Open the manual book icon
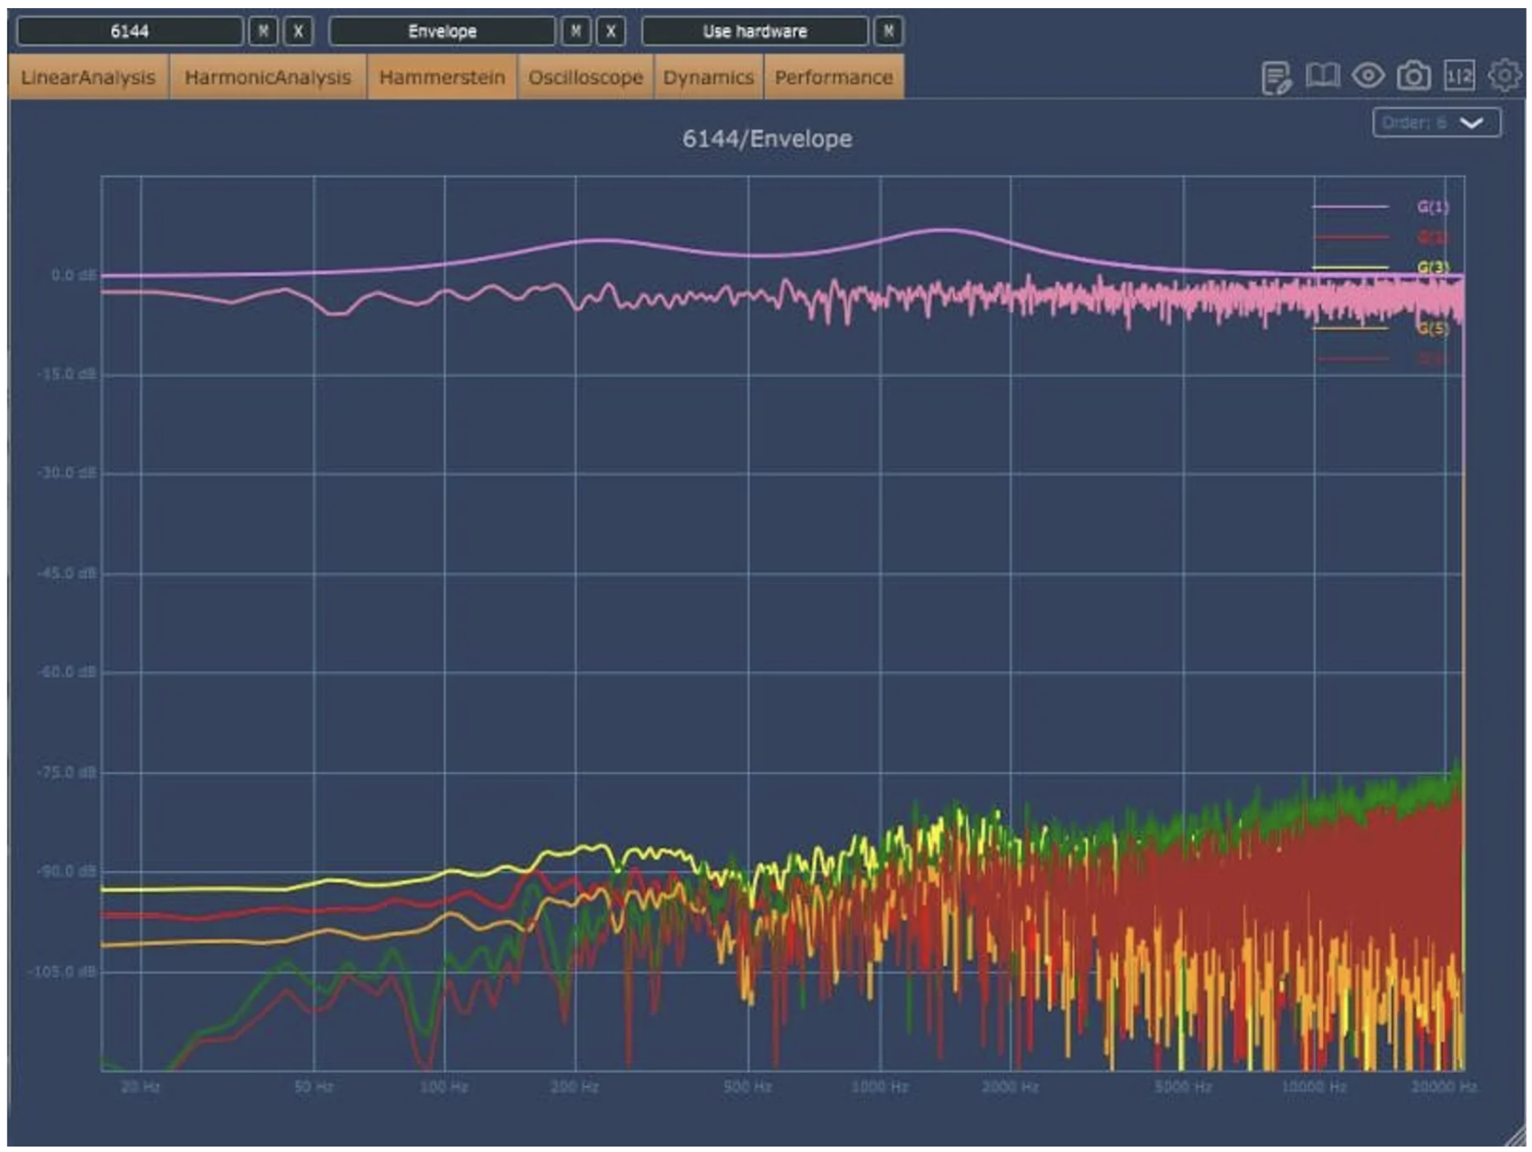 click(x=1322, y=76)
